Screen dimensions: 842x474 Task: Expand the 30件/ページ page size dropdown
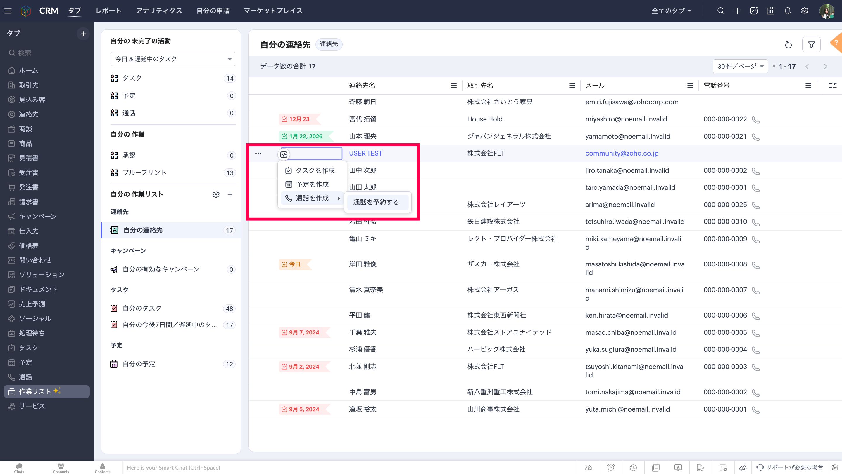pyautogui.click(x=740, y=66)
